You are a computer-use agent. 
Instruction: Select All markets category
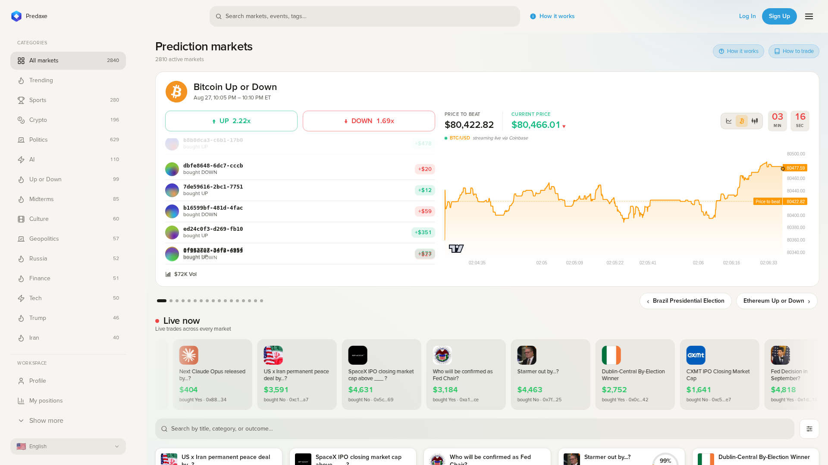click(x=68, y=61)
